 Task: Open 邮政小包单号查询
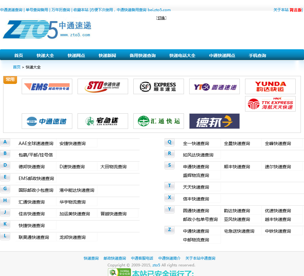(x=200, y=219)
